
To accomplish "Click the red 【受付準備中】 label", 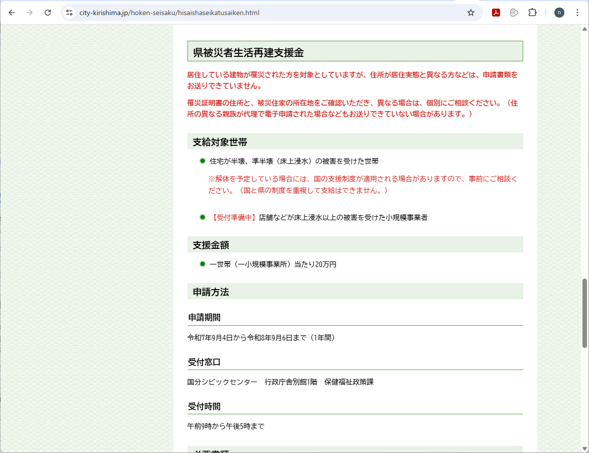I will pyautogui.click(x=234, y=218).
